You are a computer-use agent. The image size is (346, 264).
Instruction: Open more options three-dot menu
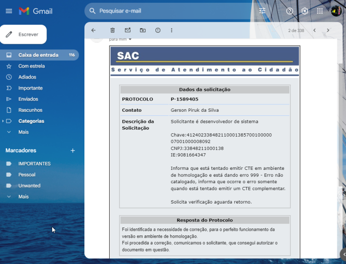tap(172, 30)
